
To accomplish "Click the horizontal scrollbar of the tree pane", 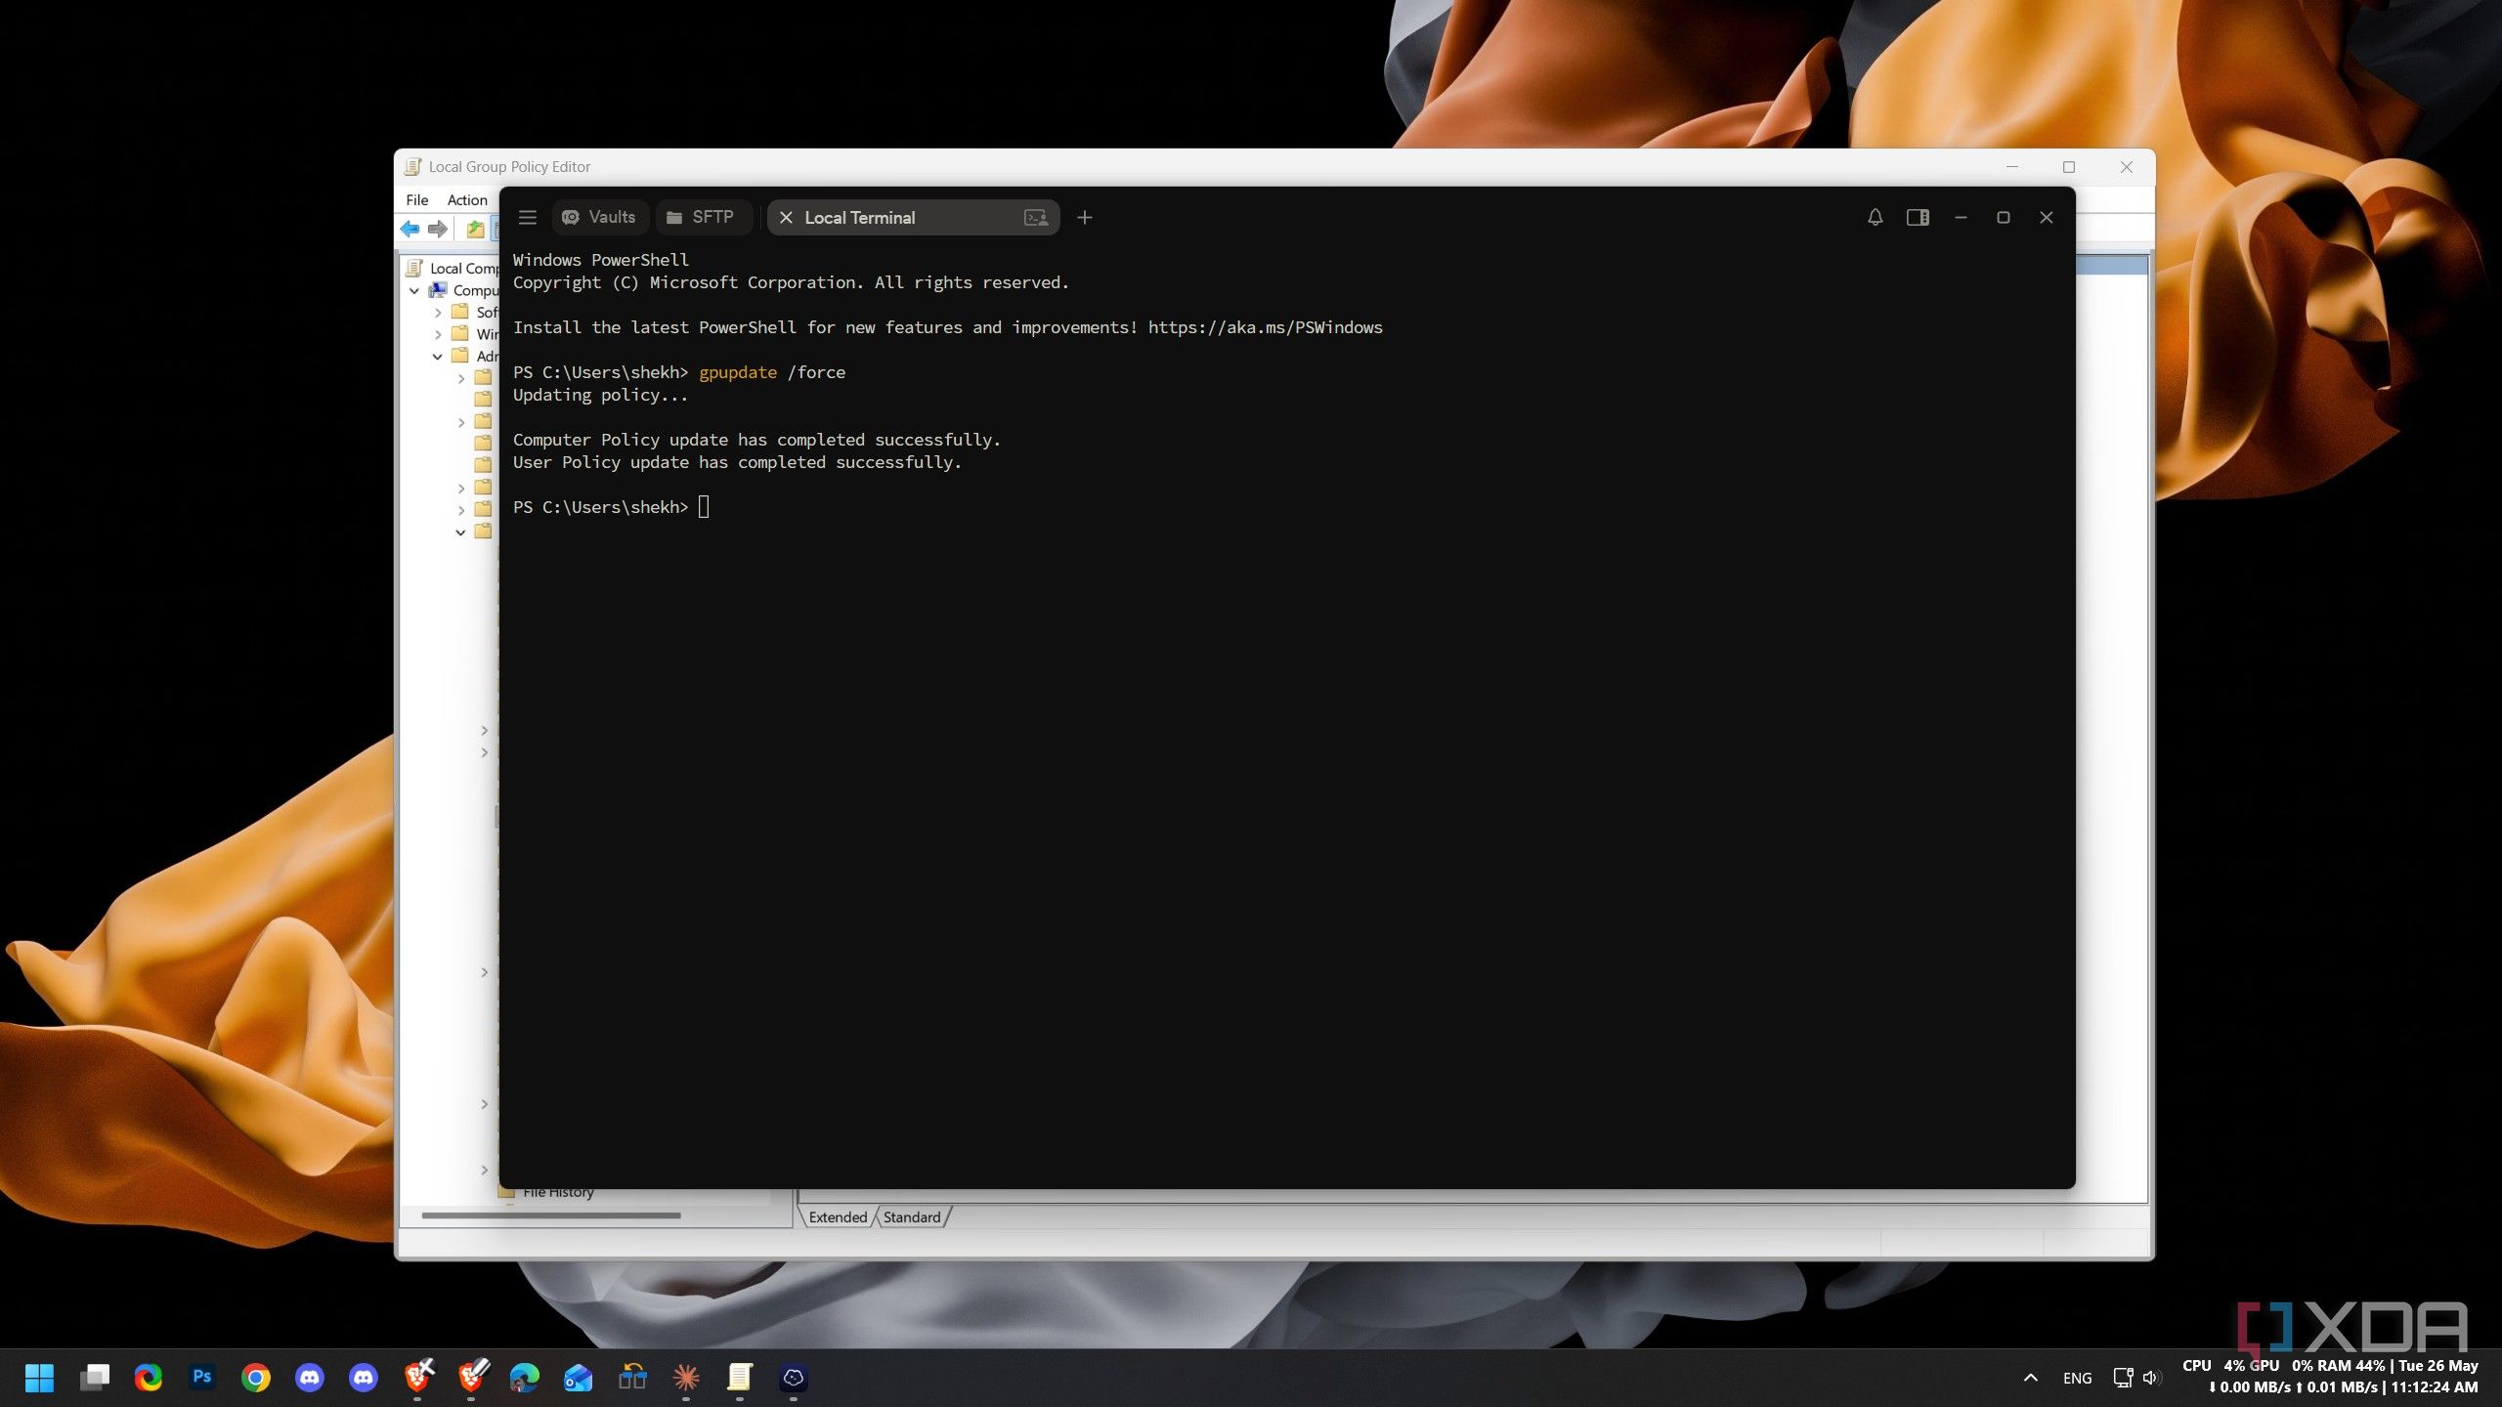I will point(550,1215).
